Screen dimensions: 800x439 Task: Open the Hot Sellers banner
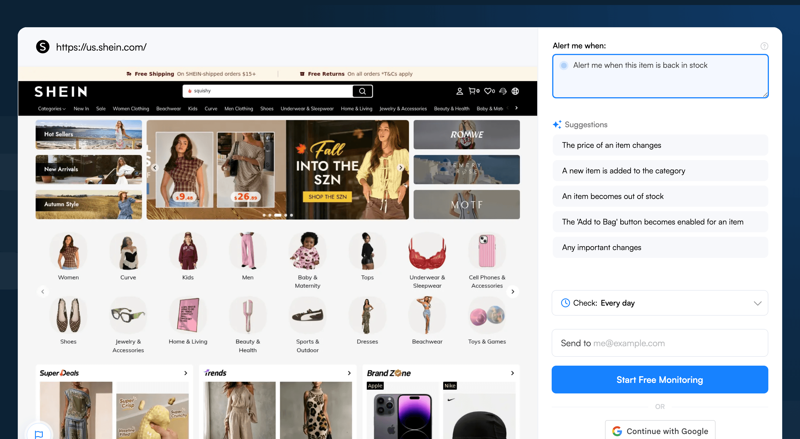[x=89, y=134]
